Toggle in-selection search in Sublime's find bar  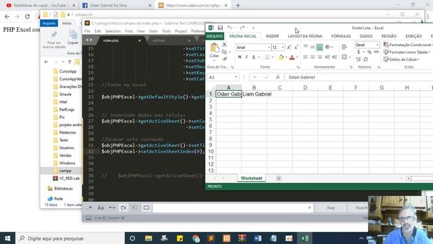point(135,208)
